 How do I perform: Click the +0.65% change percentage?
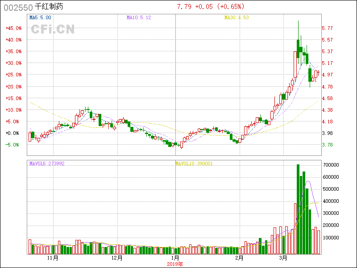[231, 7]
